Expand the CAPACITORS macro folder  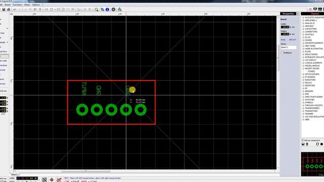[x=303, y=29]
